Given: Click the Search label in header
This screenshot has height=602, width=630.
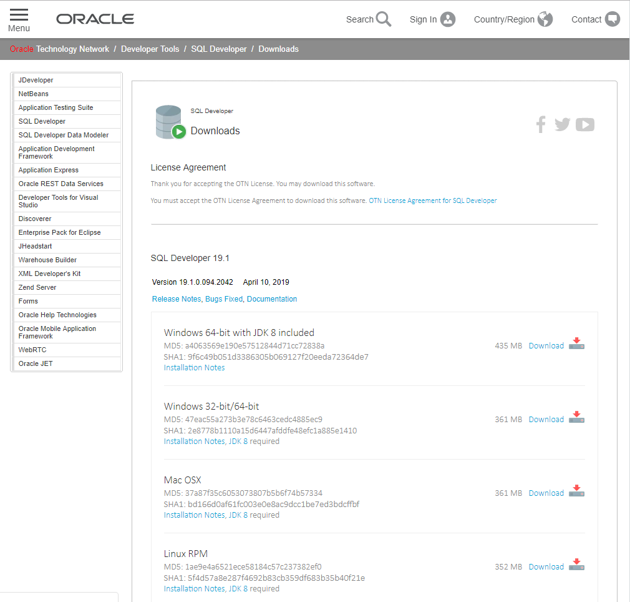Looking at the screenshot, I should (x=359, y=19).
